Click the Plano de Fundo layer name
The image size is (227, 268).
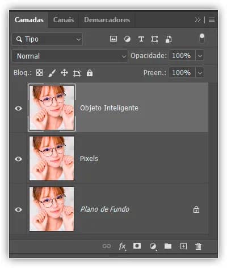[105, 209]
